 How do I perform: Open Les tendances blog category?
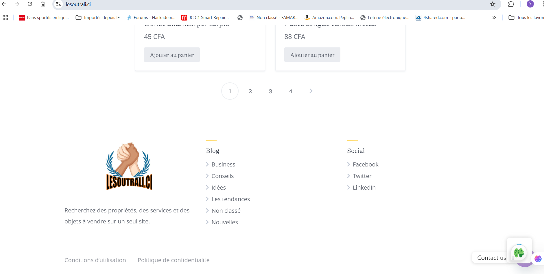coord(230,199)
